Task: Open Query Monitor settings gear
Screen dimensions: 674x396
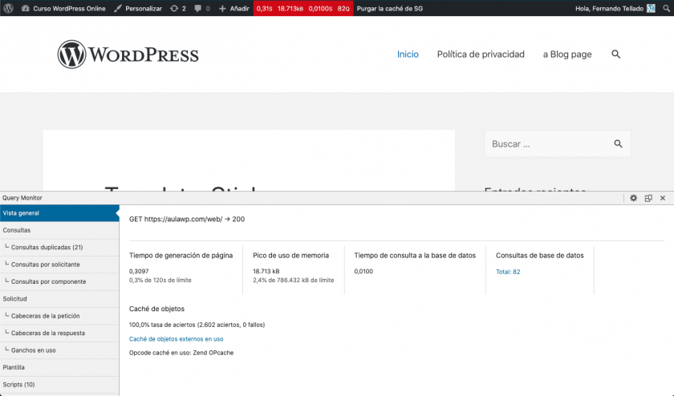Action: click(x=633, y=198)
